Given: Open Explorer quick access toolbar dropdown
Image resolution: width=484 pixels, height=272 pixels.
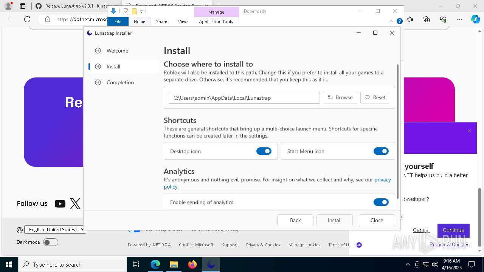Looking at the screenshot, I should [x=141, y=11].
